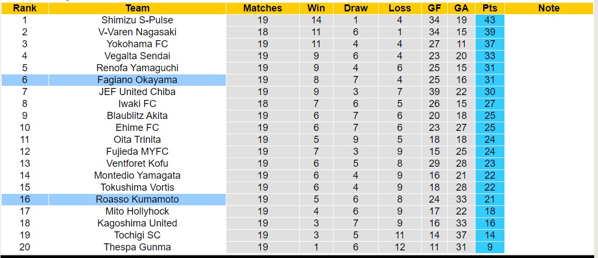
Task: Open the V-Varen Nagasaki team link
Action: pos(137,32)
